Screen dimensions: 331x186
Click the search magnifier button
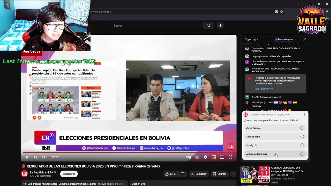point(208,25)
